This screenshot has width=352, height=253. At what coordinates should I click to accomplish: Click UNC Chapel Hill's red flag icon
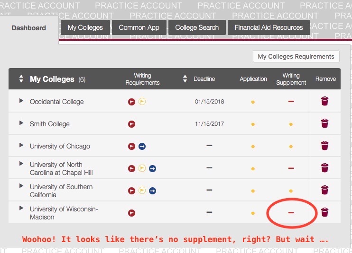(131, 168)
